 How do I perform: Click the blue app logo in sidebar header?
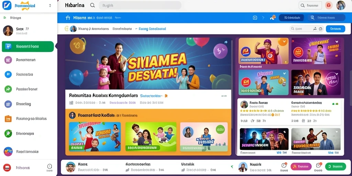click(7, 5)
